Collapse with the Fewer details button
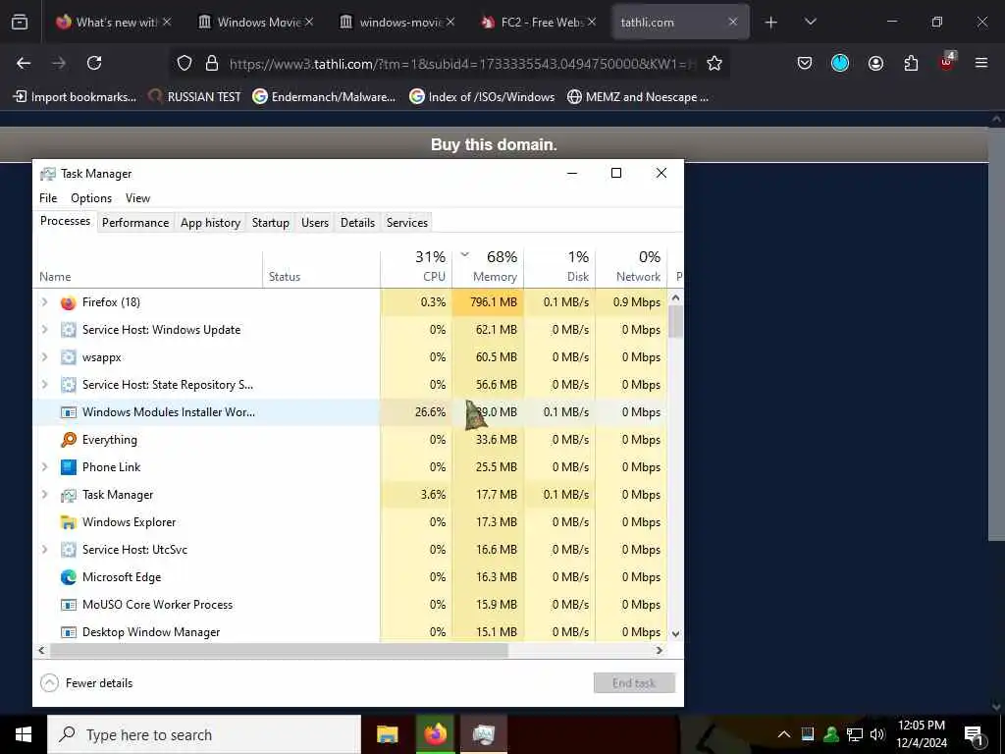Image resolution: width=1005 pixels, height=754 pixels. [86, 683]
